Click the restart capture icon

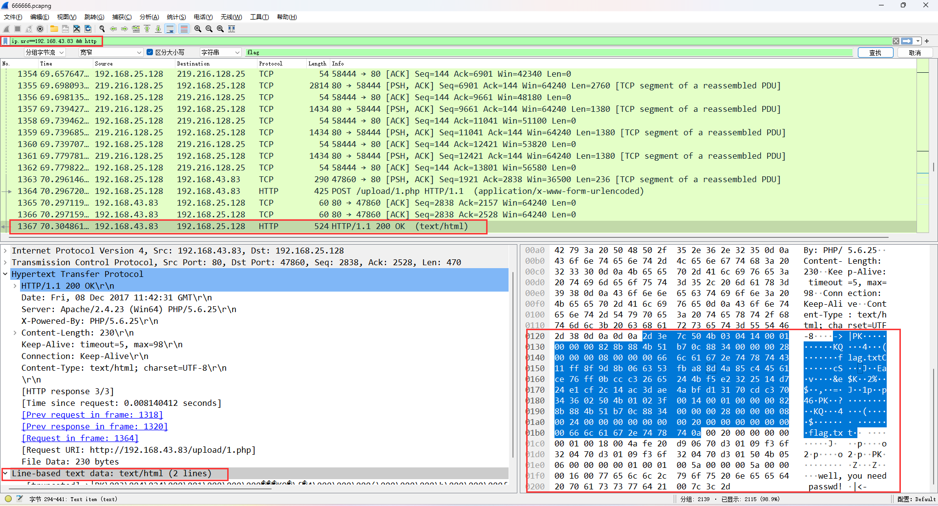29,29
